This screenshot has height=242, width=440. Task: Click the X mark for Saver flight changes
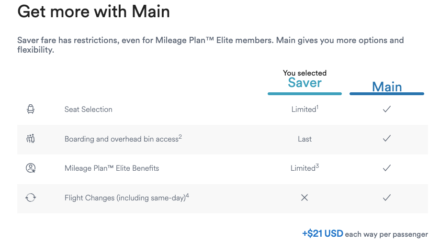tap(305, 198)
